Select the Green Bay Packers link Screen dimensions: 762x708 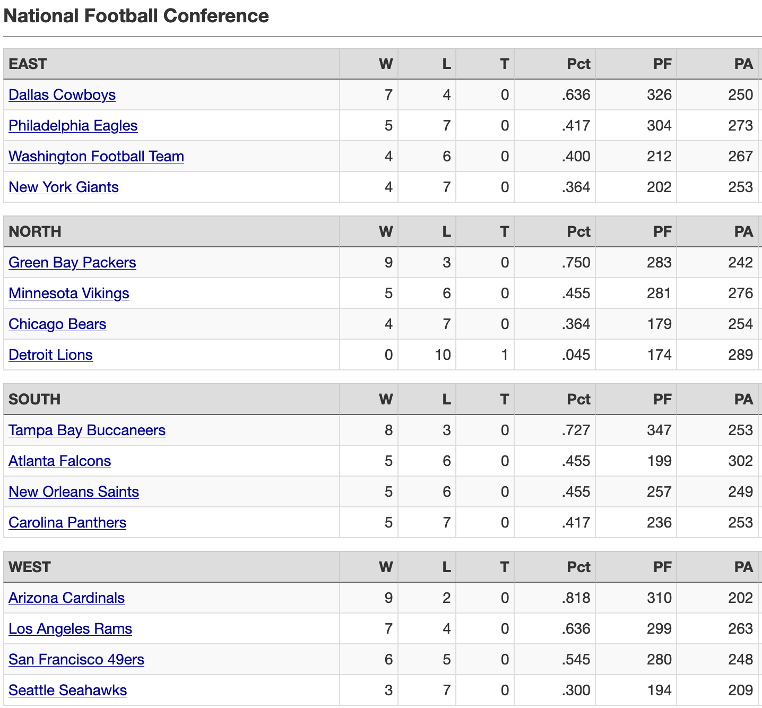(x=72, y=263)
